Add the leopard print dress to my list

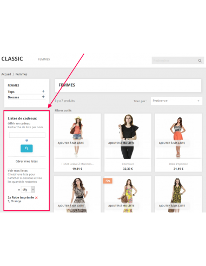click(x=71, y=205)
